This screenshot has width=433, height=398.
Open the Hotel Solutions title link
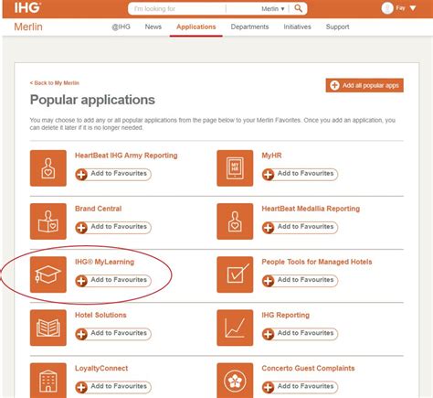click(x=100, y=315)
